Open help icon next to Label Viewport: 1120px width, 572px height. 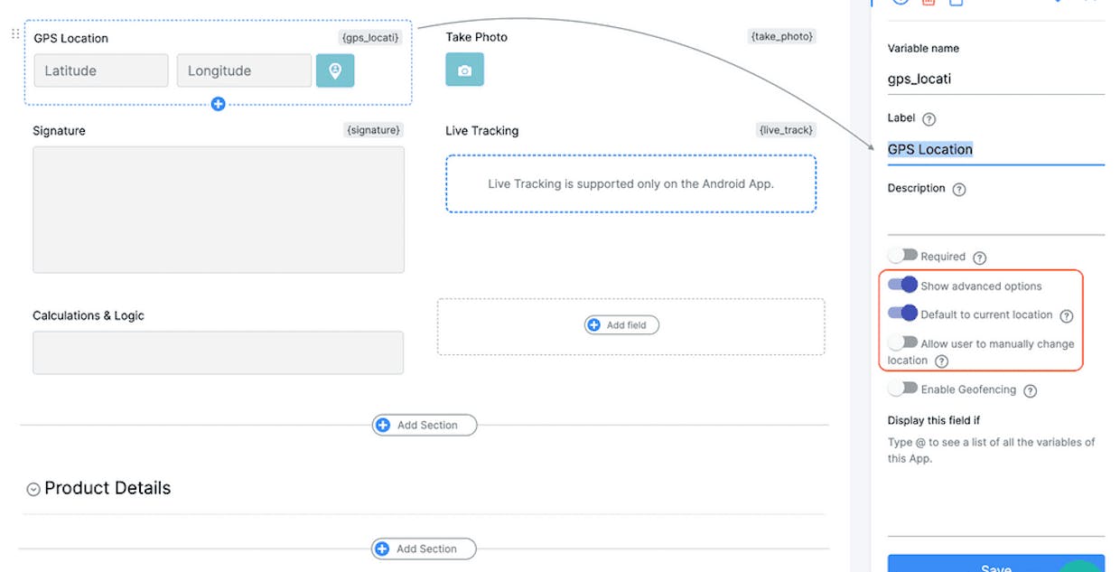point(929,118)
